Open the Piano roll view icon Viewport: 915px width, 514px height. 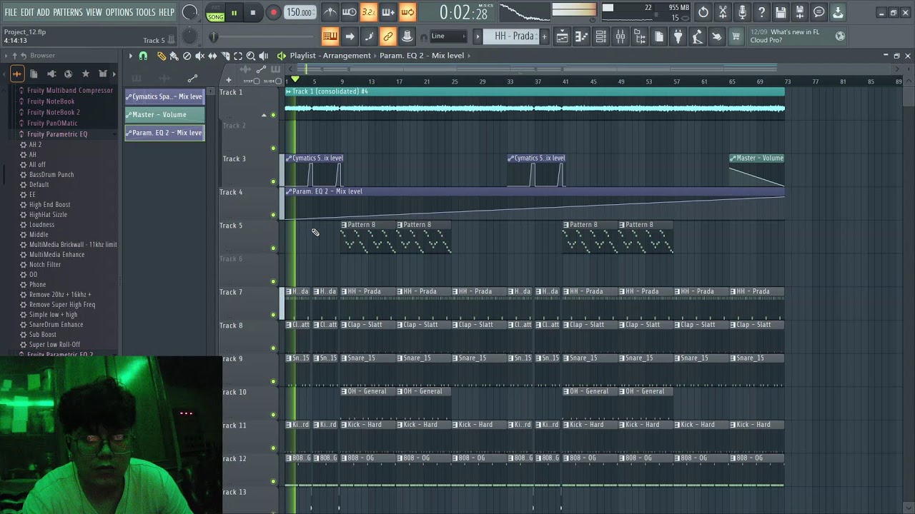pos(582,37)
